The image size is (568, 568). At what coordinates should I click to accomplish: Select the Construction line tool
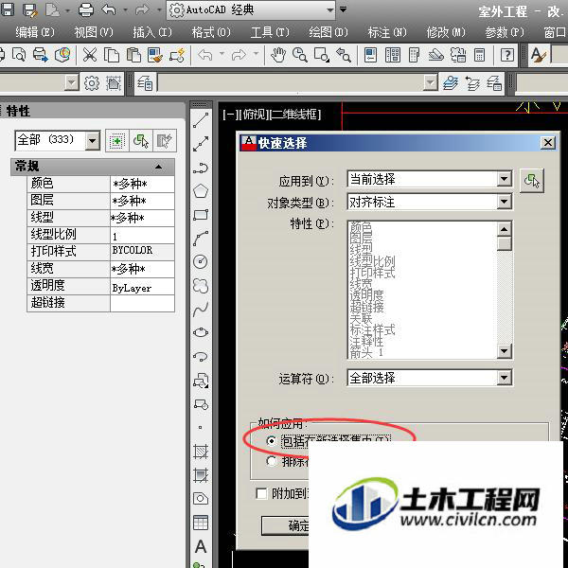pyautogui.click(x=201, y=144)
